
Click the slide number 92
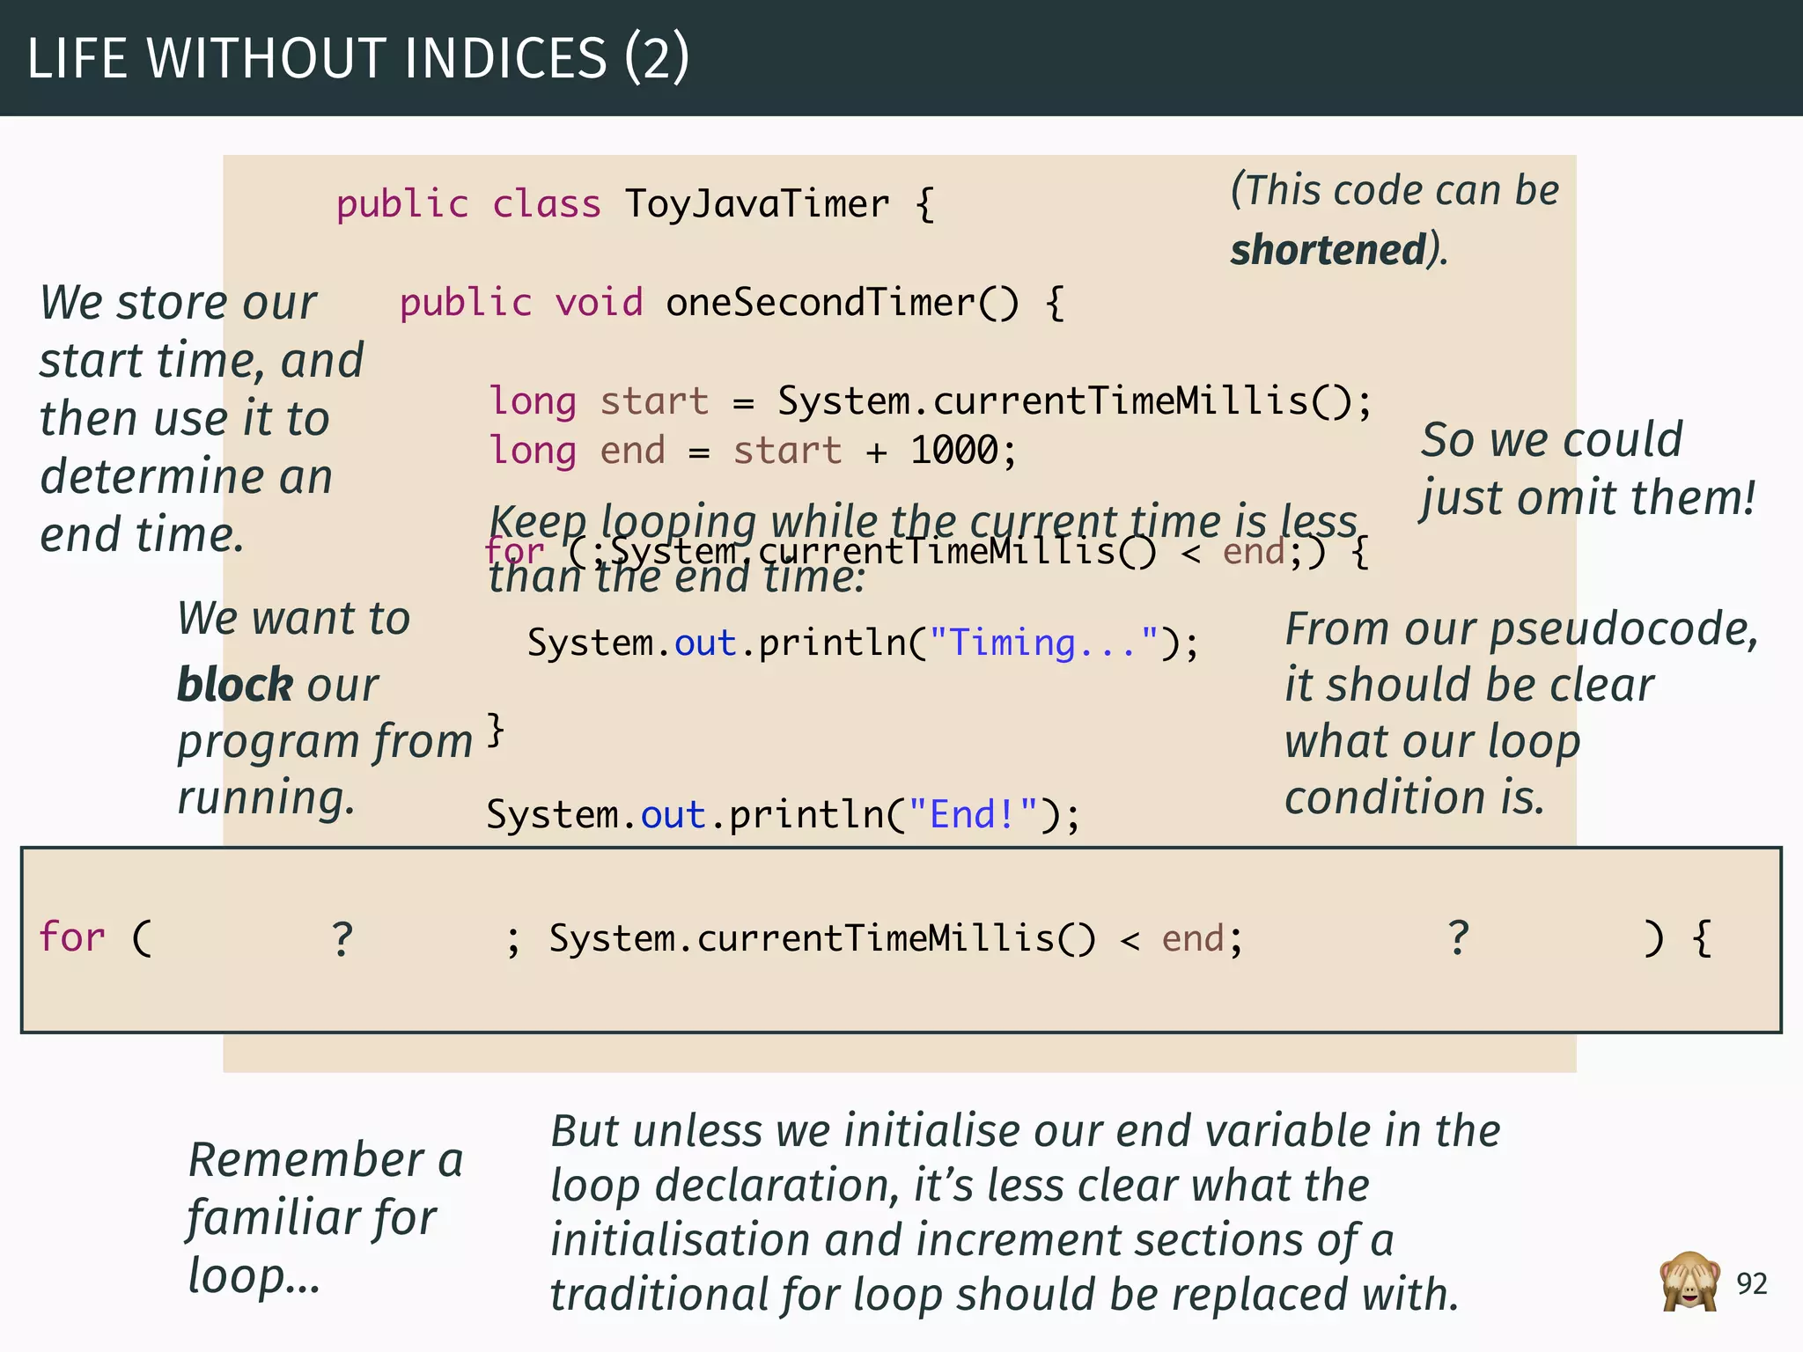[1751, 1284]
